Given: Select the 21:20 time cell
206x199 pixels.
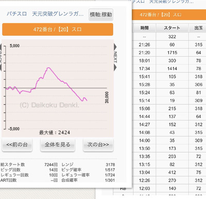Looking at the screenshot, I should 144,53.
